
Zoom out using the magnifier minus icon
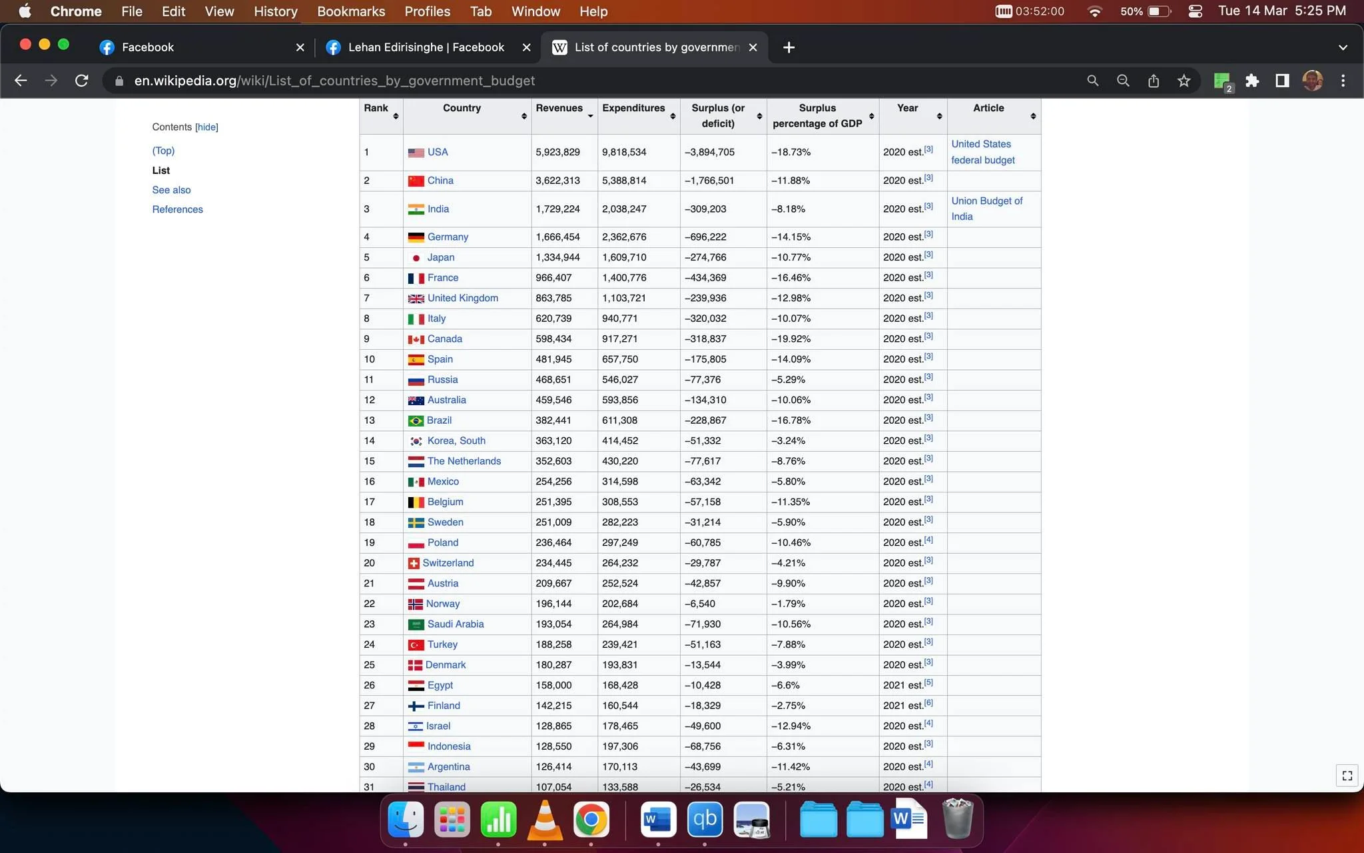pos(1123,81)
